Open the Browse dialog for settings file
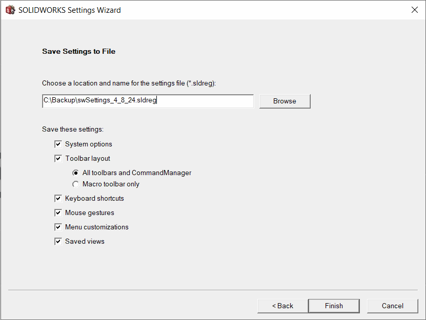This screenshot has height=320, width=426. (x=285, y=101)
